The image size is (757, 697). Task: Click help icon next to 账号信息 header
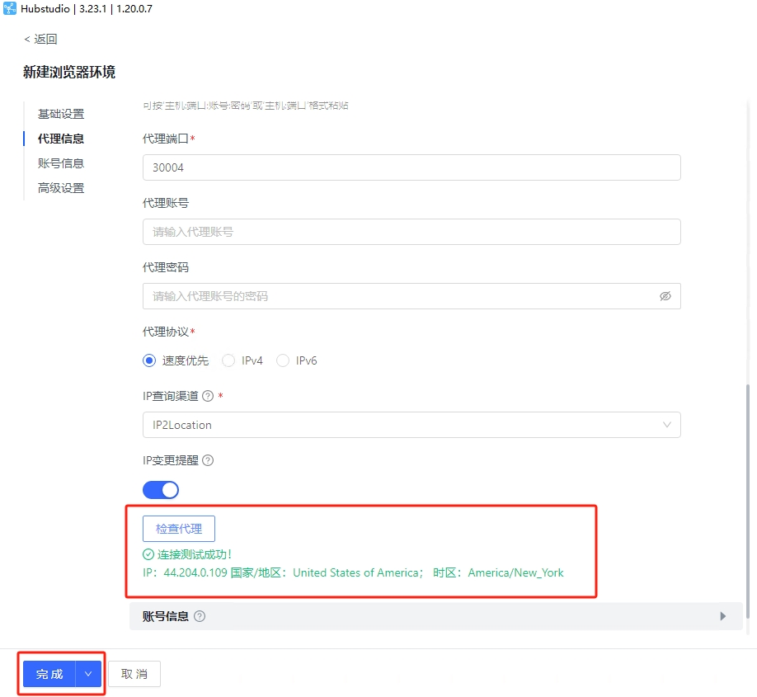click(x=200, y=616)
